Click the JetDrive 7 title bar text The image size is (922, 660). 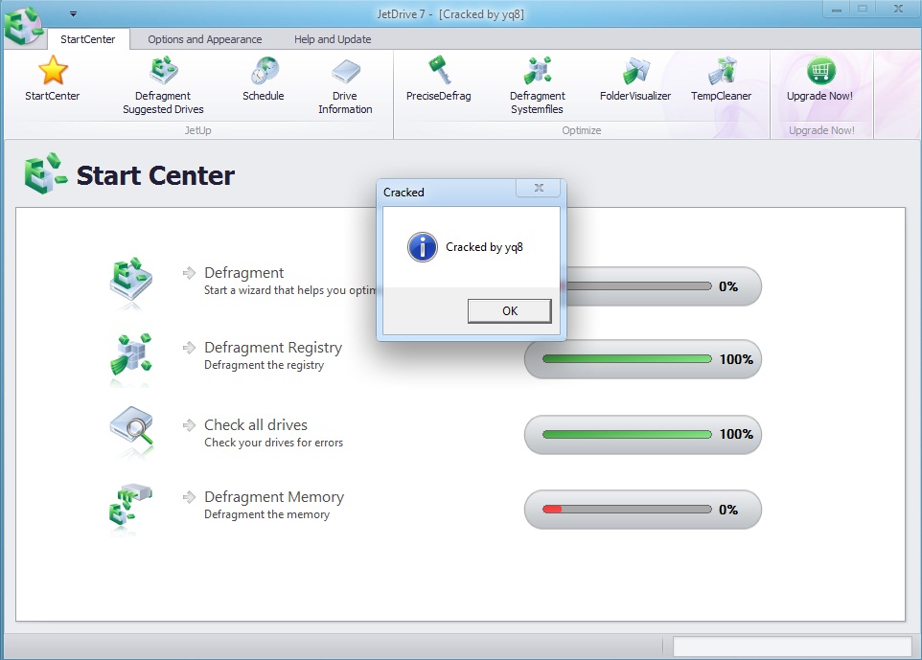pos(450,14)
